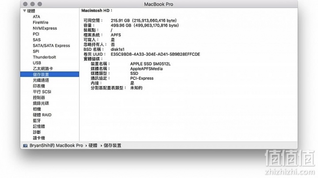Click the APFS file system value
This screenshot has width=318, height=178.
click(116, 35)
